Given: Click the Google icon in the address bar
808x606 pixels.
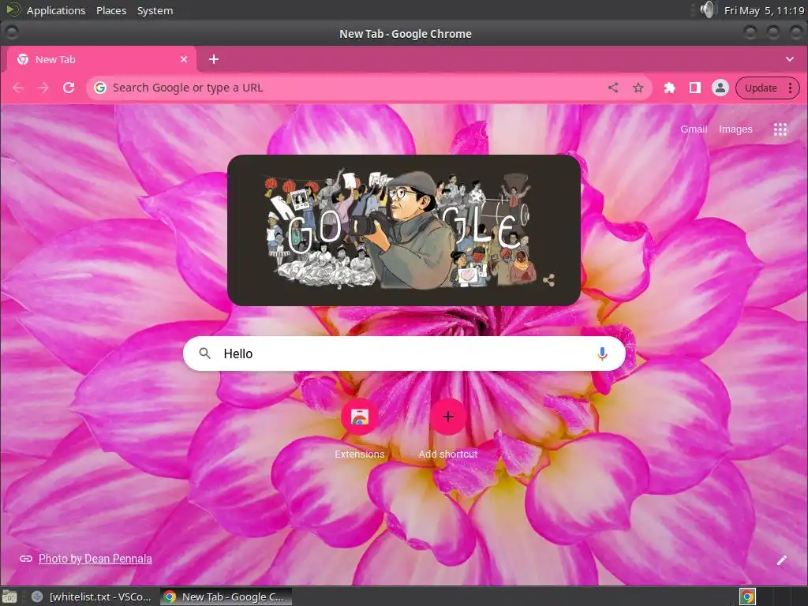Looking at the screenshot, I should tap(100, 88).
